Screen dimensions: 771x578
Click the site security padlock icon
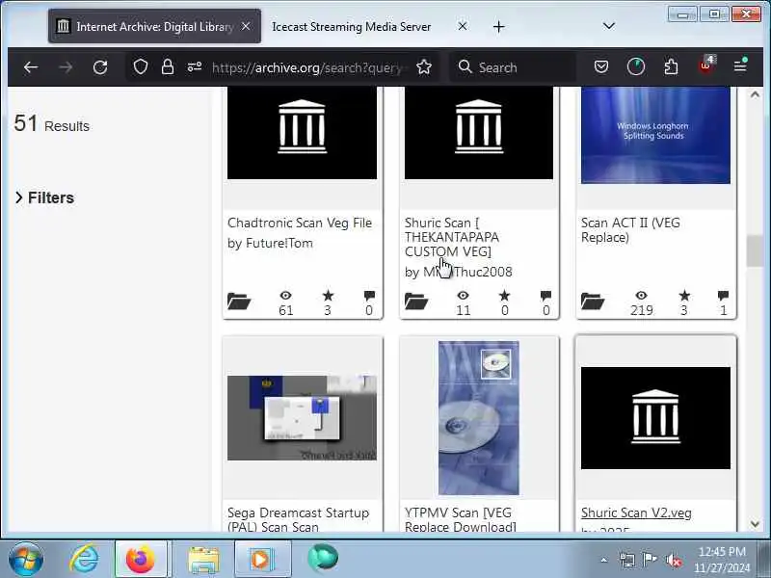click(x=168, y=66)
